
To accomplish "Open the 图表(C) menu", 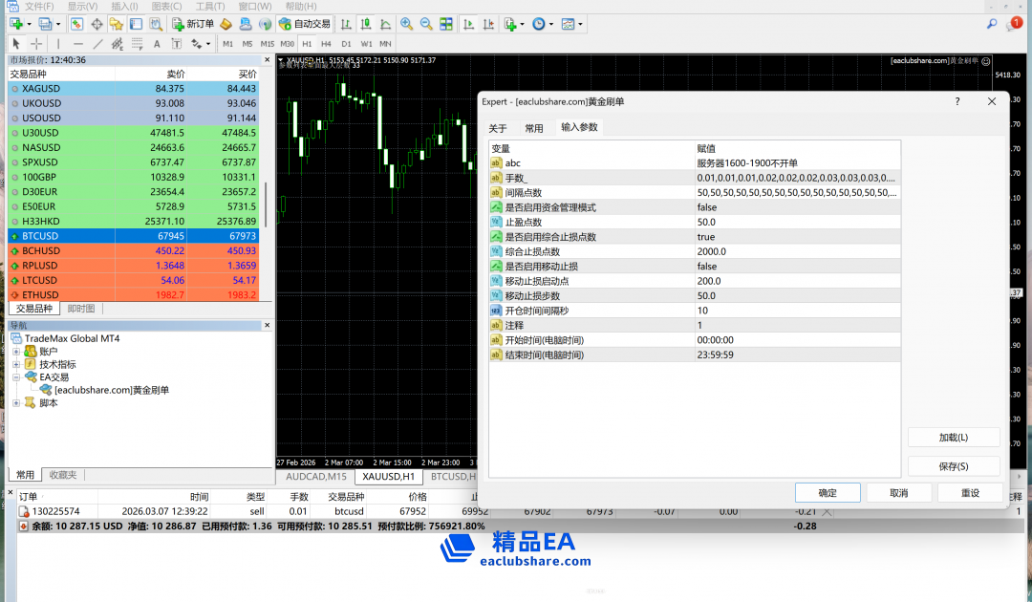I will point(167,7).
